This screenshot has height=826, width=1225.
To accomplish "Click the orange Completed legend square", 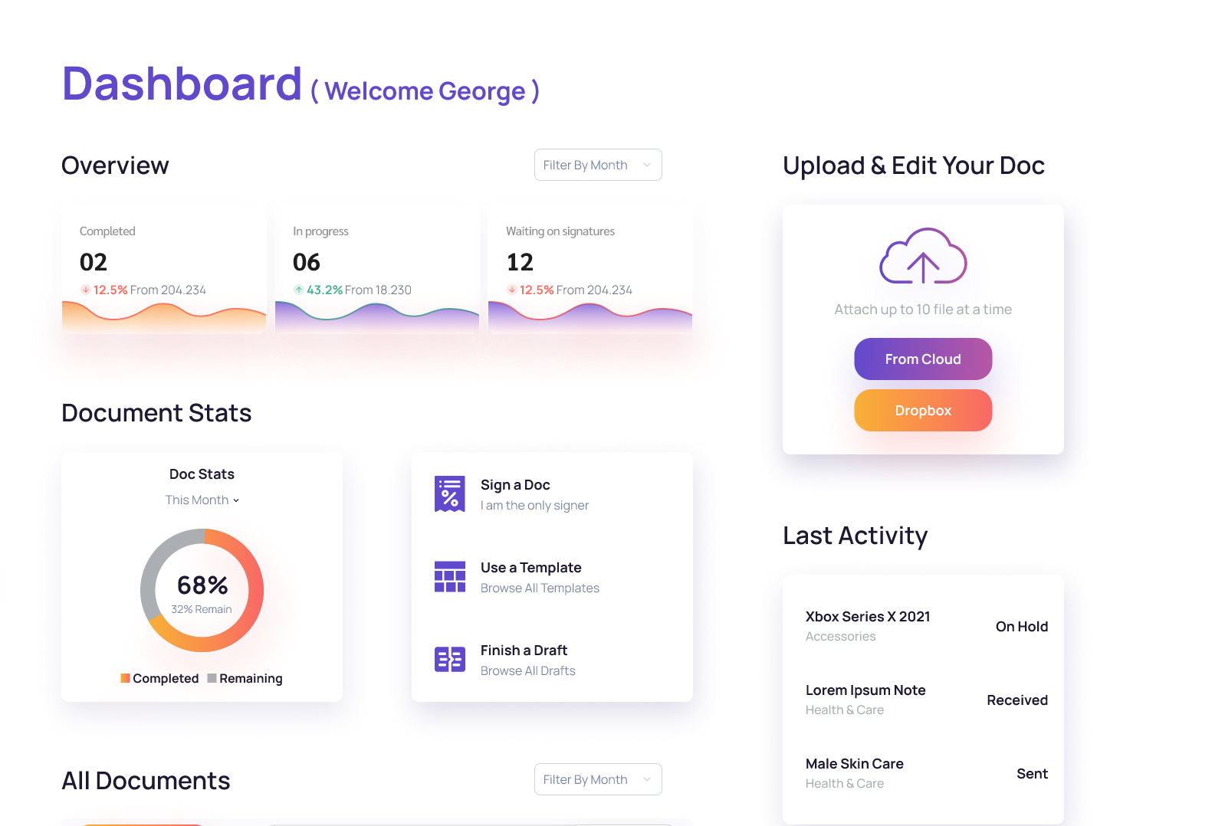I will (125, 678).
